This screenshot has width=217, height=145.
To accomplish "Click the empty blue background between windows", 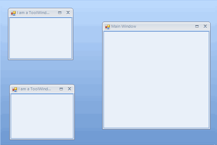I will click(88, 72).
